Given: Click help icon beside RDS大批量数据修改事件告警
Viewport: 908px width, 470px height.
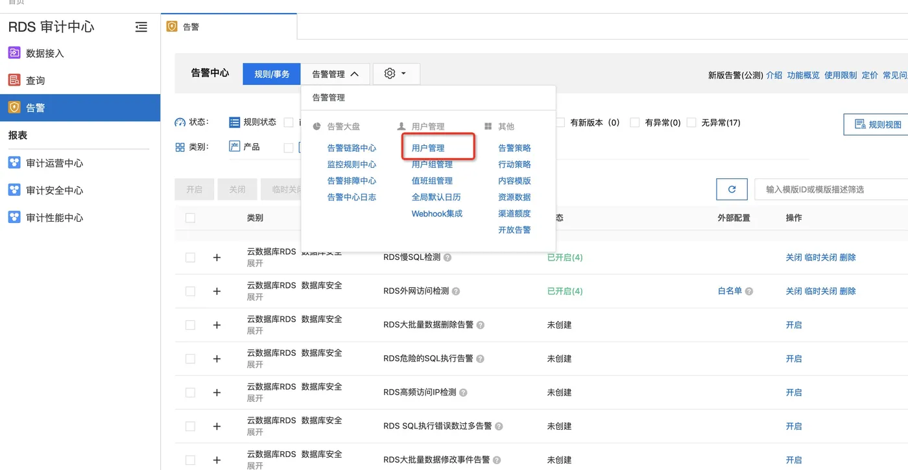Looking at the screenshot, I should [x=497, y=460].
